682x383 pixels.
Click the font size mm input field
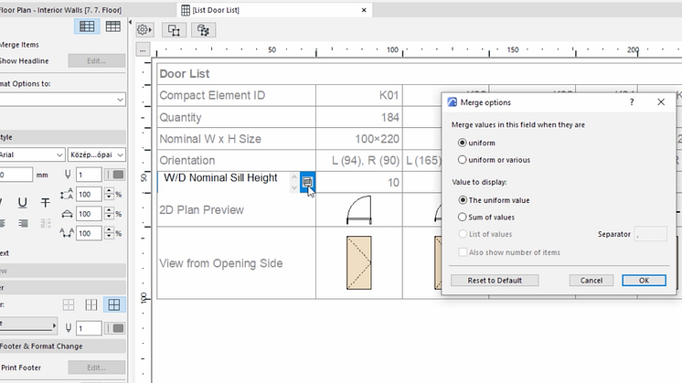pos(16,175)
